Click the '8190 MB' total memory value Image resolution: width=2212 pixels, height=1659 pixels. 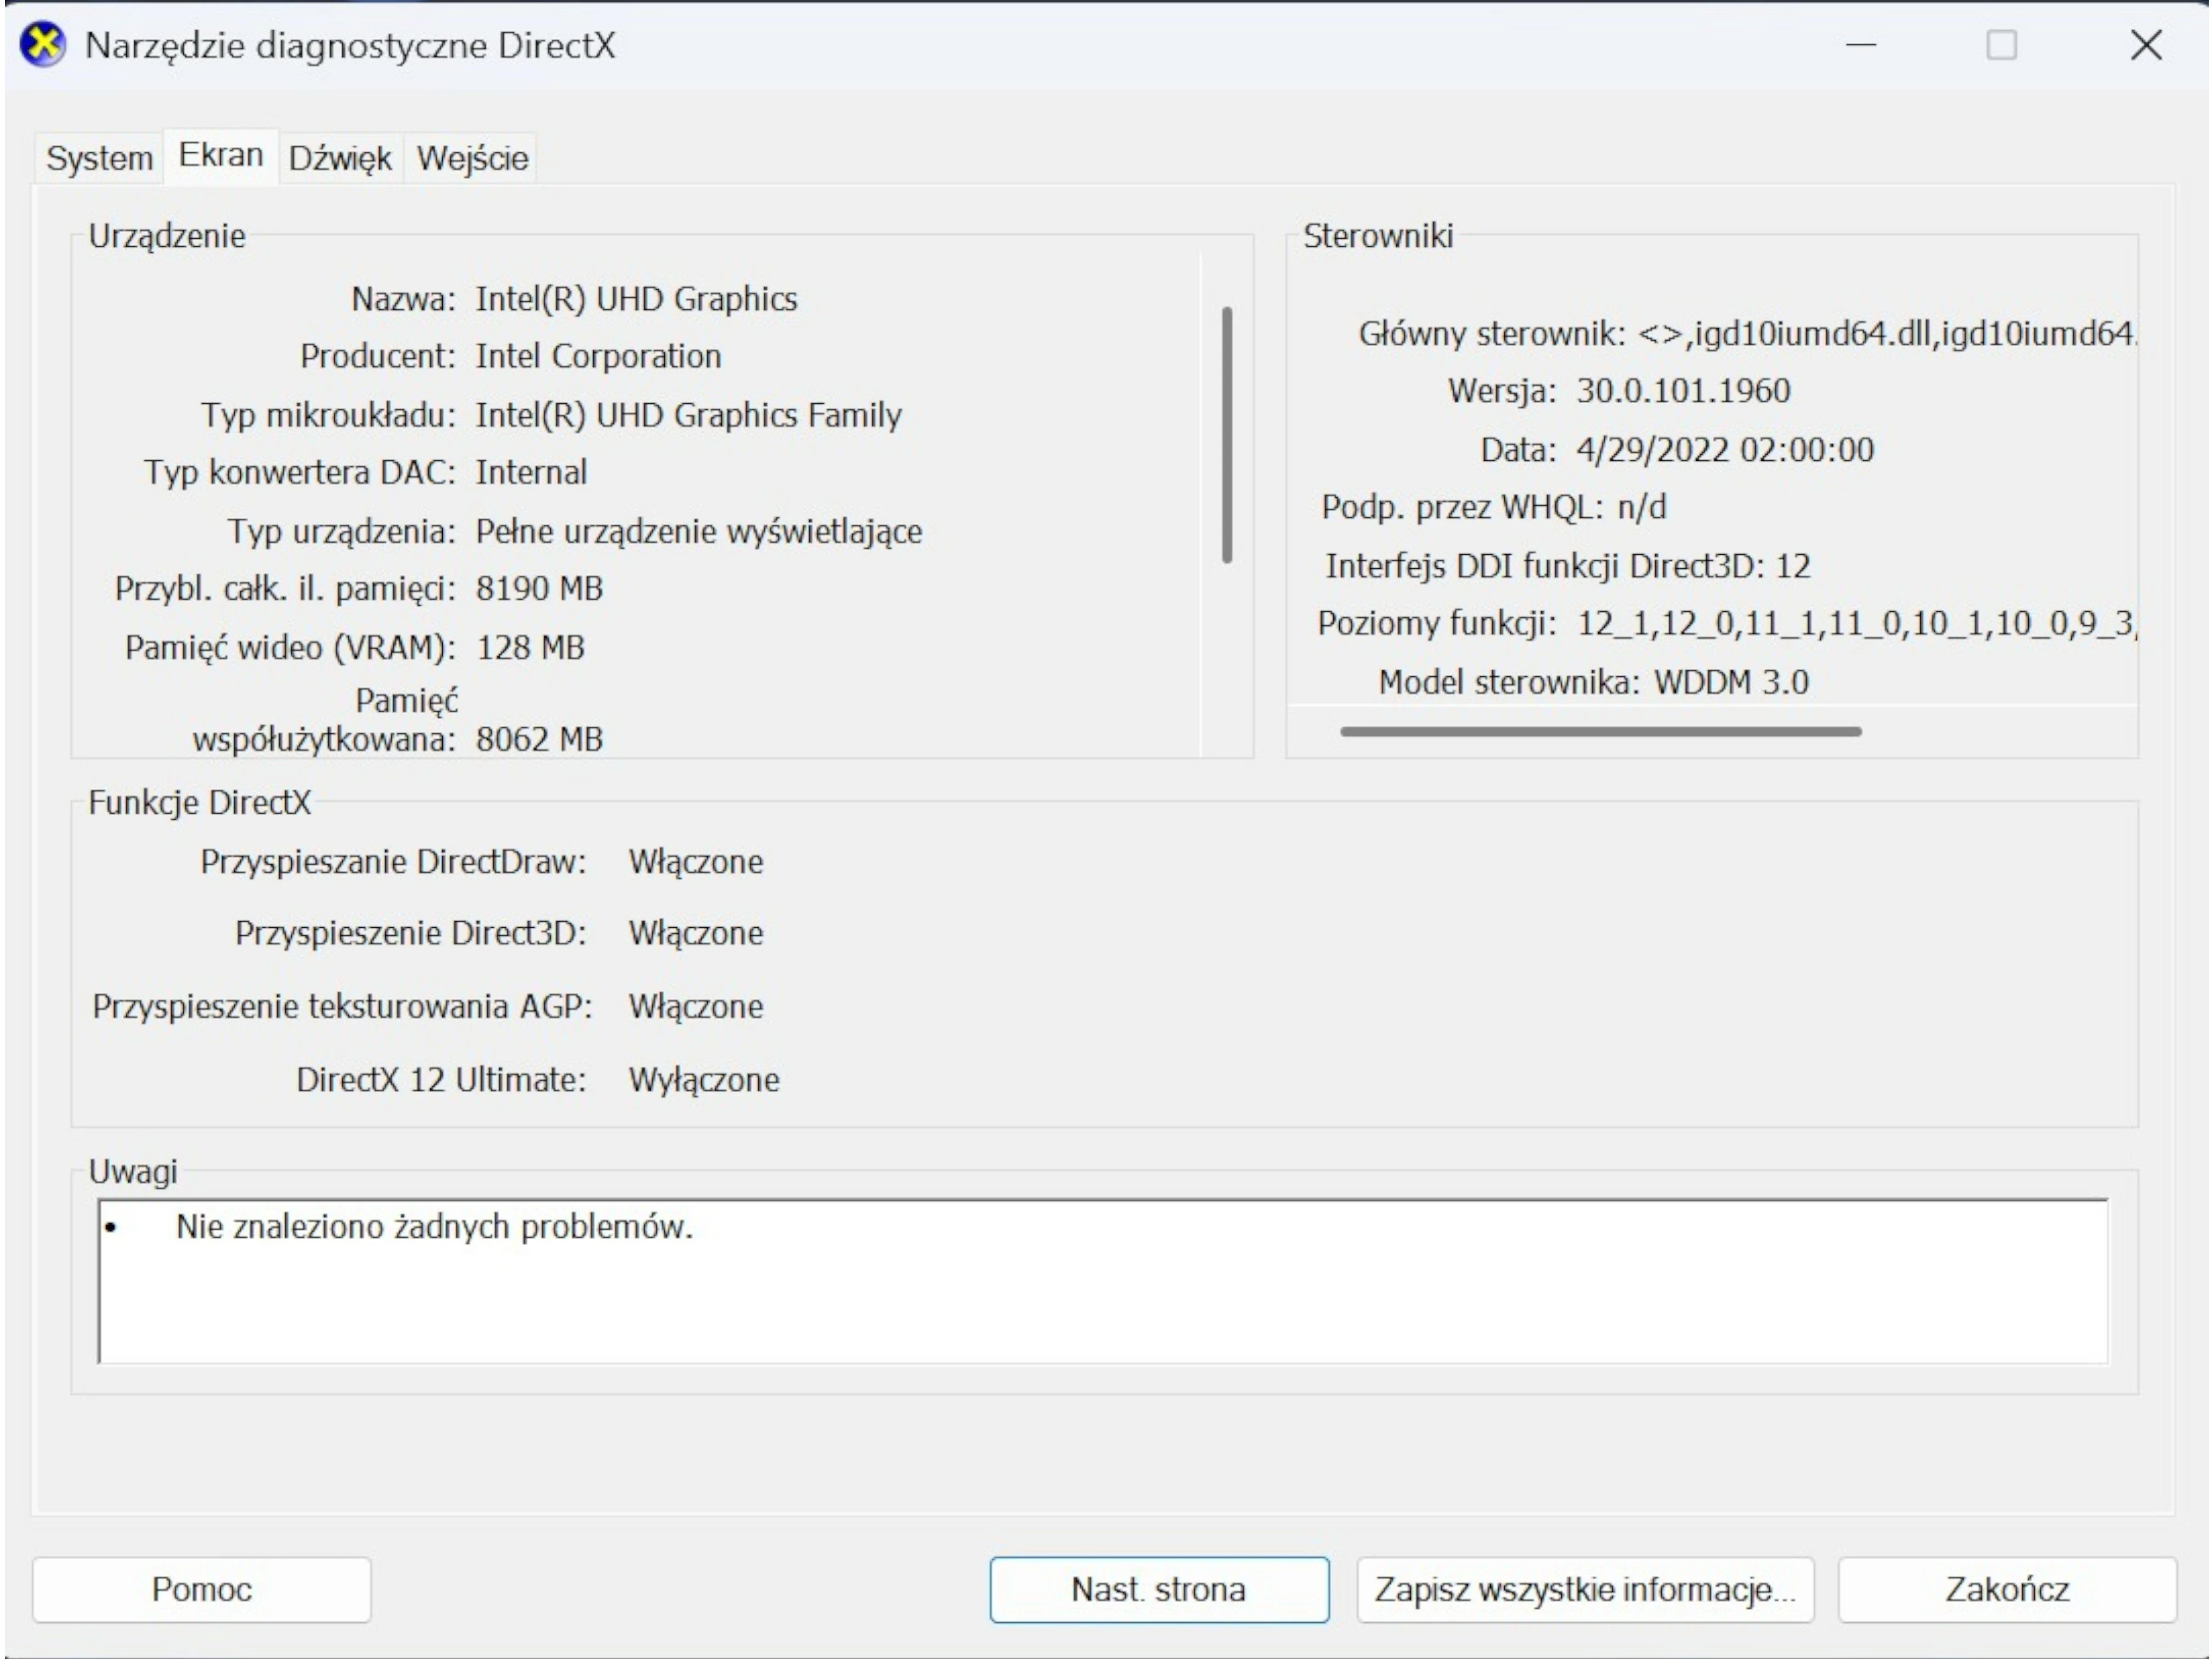coord(539,588)
